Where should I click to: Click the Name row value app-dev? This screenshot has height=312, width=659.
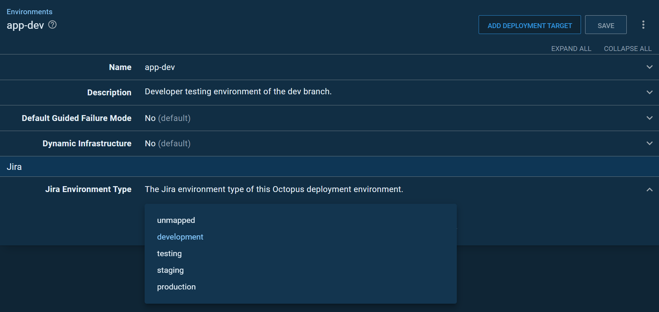(x=160, y=67)
